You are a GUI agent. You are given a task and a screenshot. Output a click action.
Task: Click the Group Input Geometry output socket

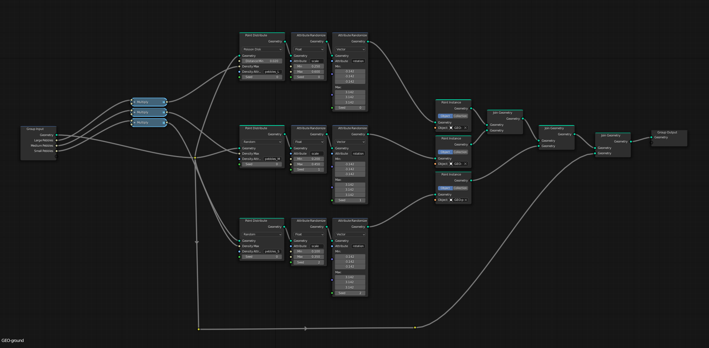[57, 135]
